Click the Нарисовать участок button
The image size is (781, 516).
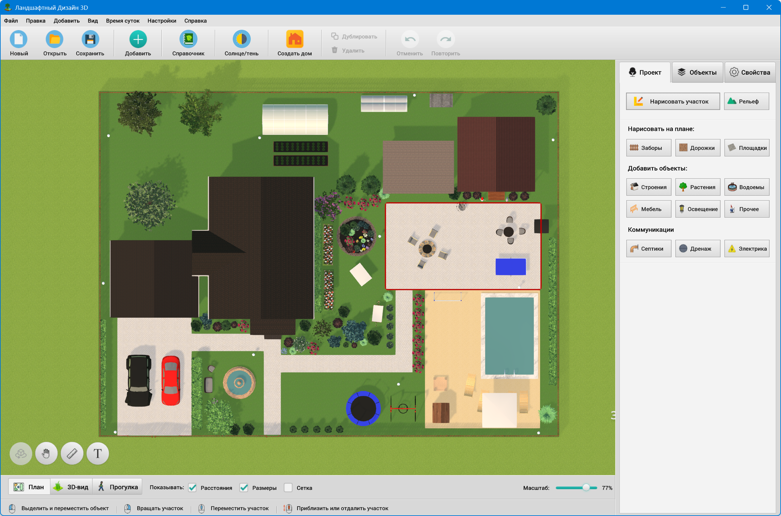point(672,101)
